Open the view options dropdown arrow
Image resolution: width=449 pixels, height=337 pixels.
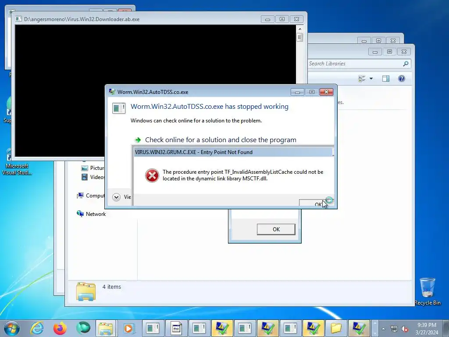[x=371, y=79]
